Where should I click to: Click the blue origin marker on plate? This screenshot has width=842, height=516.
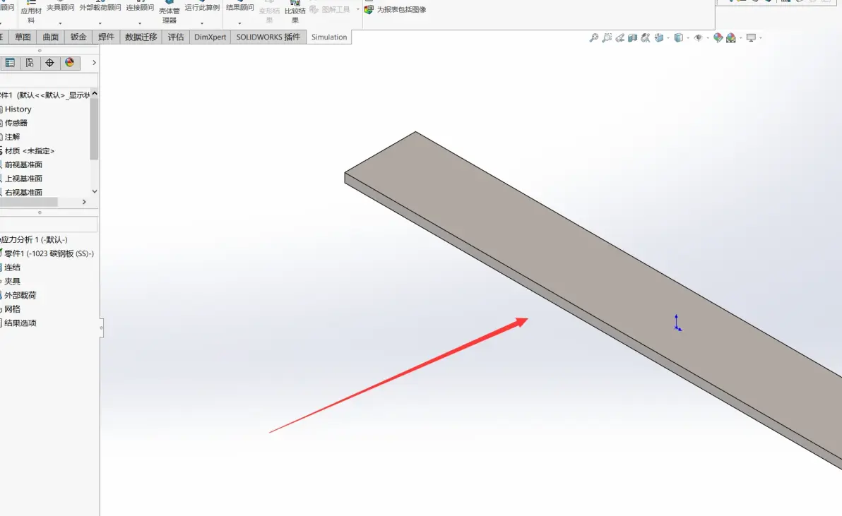[x=677, y=323]
